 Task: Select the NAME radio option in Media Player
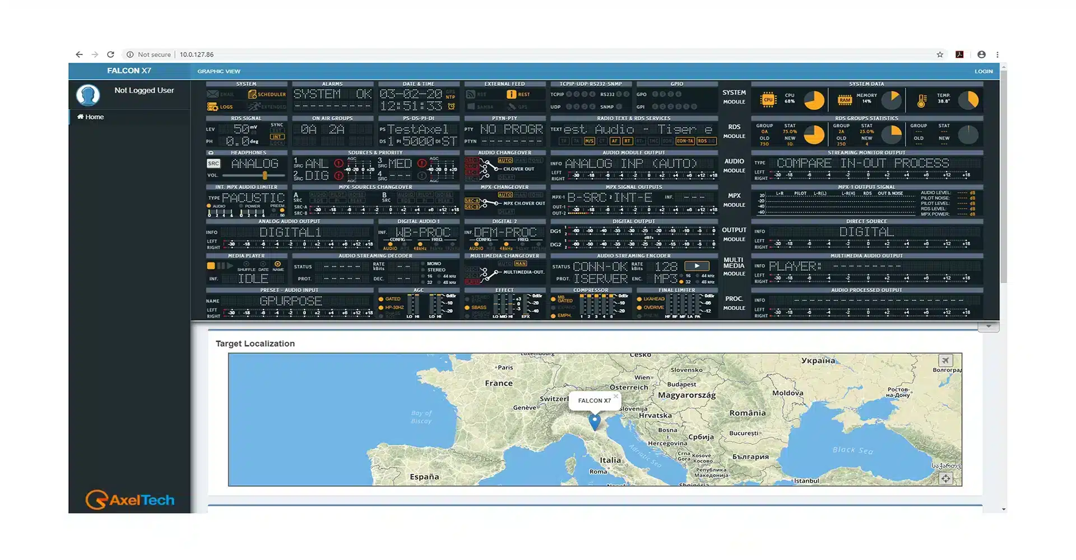277,264
